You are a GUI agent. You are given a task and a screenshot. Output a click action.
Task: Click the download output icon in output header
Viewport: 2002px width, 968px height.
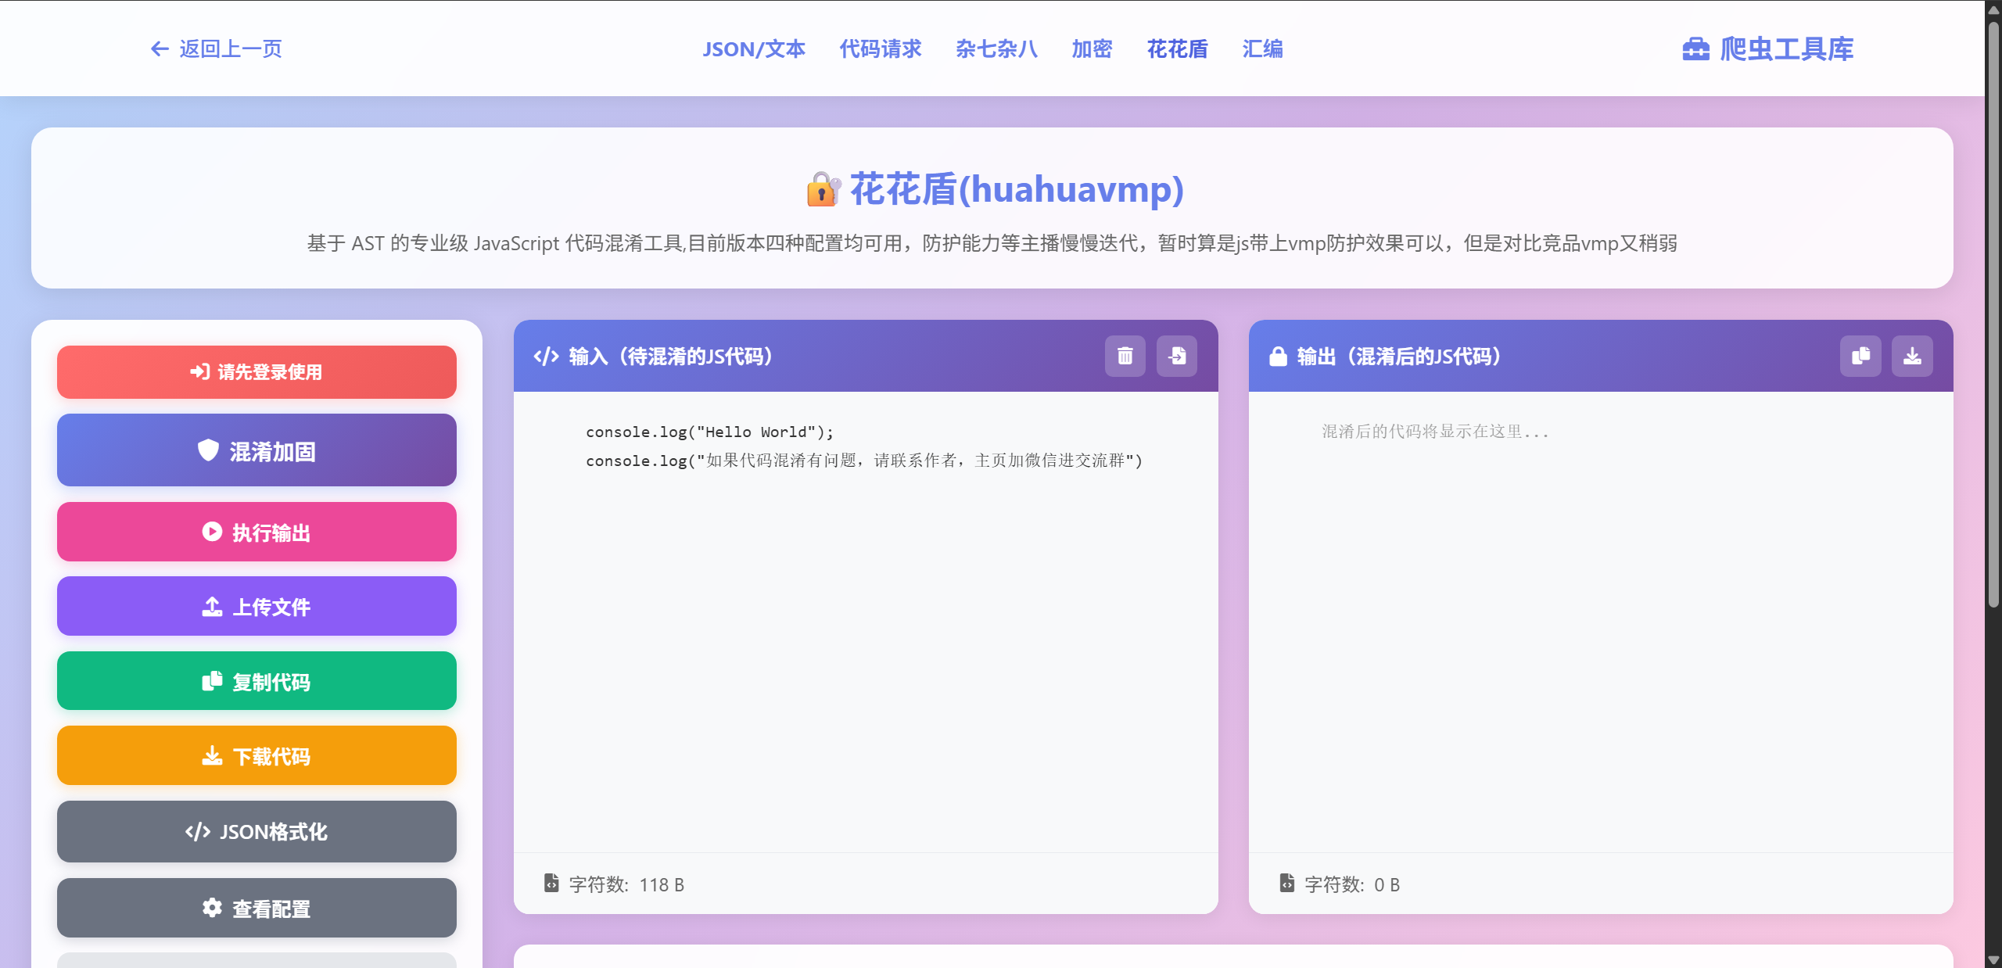pyautogui.click(x=1912, y=356)
